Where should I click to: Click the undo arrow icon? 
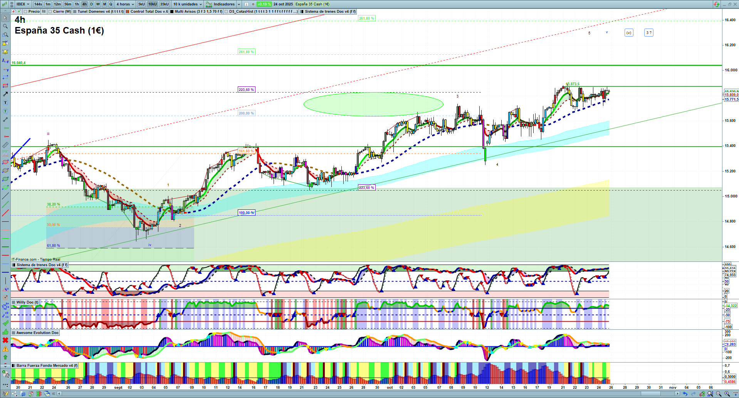[685, 394]
